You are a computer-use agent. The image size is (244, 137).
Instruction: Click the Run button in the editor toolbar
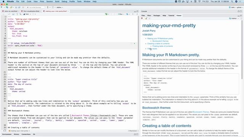120,14
